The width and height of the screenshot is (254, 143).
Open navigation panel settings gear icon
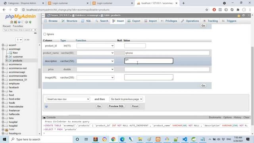[27, 22]
